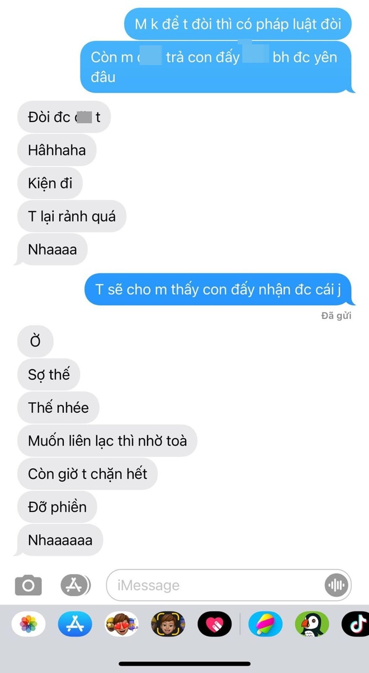Open the camera icon beside message field
The height and width of the screenshot is (673, 369).
pos(28,586)
